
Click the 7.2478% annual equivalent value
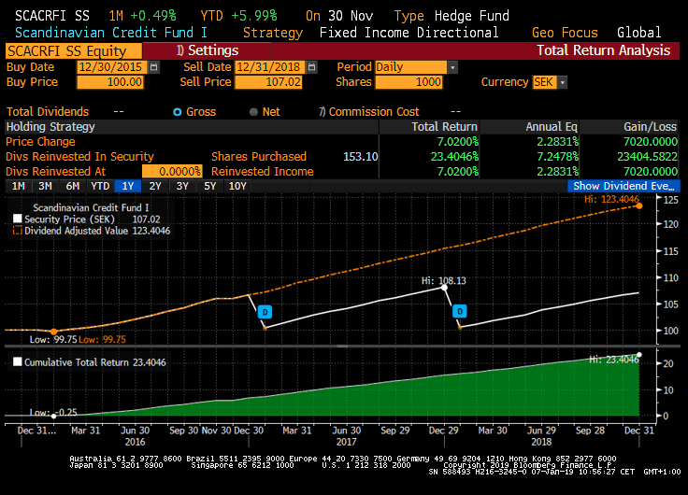point(558,157)
